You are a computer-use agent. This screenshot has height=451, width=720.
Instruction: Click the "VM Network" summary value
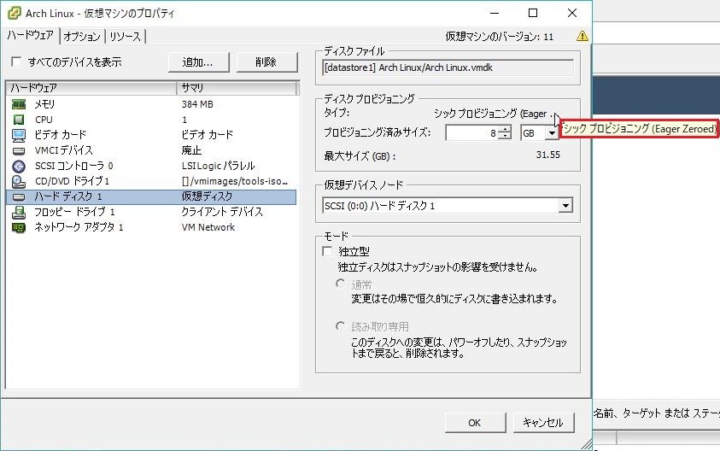208,227
